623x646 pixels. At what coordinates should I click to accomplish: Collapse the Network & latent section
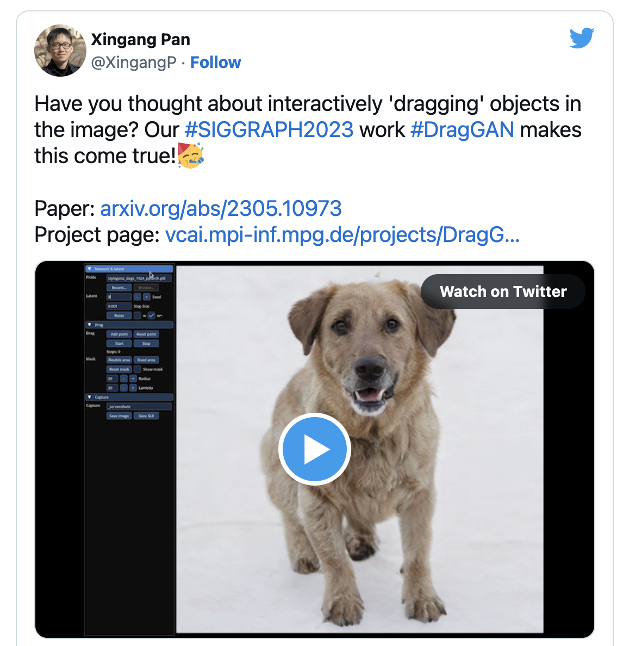pos(129,269)
